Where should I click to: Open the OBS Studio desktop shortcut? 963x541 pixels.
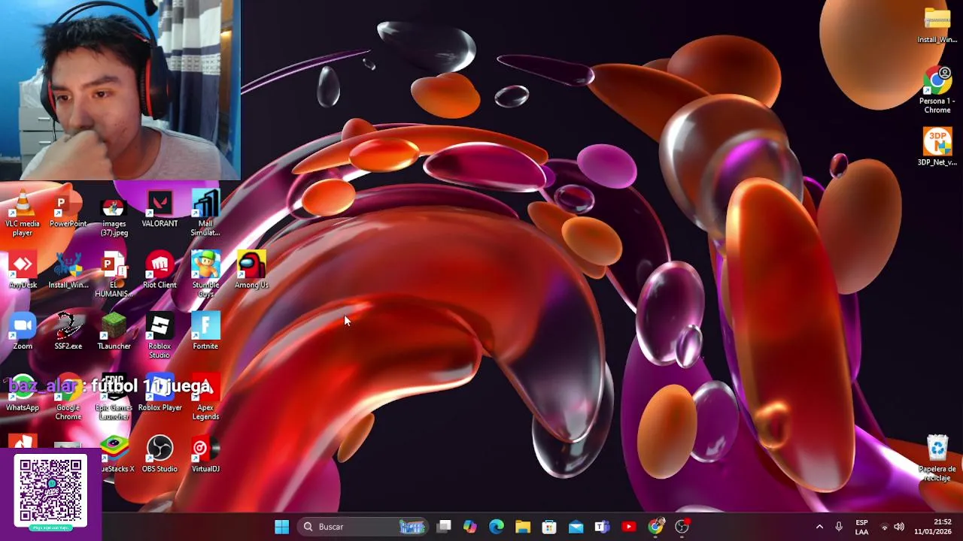[x=159, y=454]
